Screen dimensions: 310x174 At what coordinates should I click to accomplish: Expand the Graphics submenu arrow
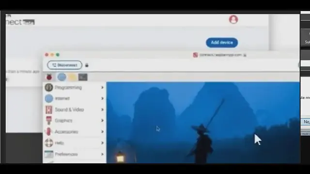pos(102,120)
